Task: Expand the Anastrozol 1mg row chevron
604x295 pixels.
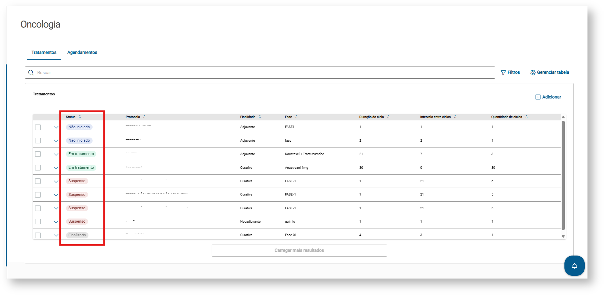Action: pos(56,168)
